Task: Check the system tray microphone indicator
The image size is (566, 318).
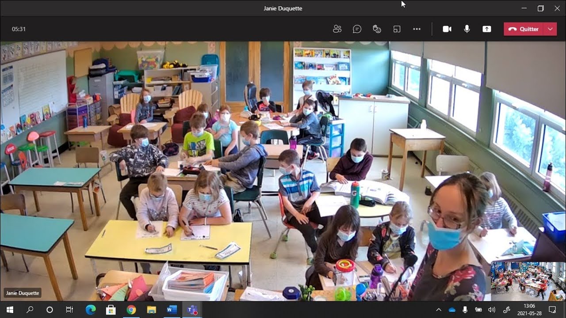Action: 465,310
